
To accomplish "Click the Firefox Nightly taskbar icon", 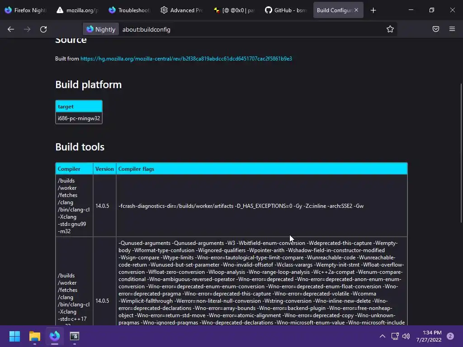I will pos(55,336).
